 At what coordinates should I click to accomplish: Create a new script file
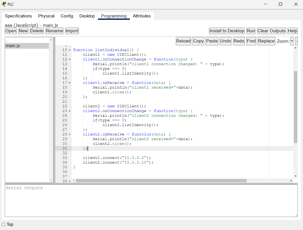point(23,31)
